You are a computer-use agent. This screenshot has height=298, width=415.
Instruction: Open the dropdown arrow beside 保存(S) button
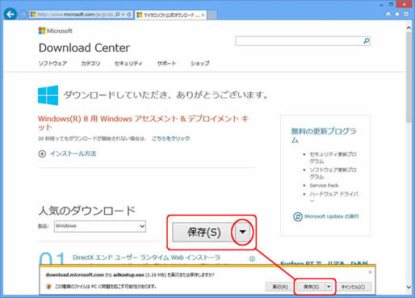point(329,287)
